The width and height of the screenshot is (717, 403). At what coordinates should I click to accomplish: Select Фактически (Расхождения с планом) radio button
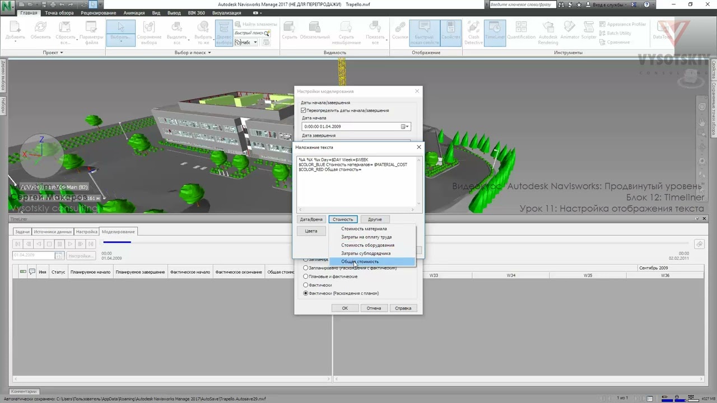[306, 293]
